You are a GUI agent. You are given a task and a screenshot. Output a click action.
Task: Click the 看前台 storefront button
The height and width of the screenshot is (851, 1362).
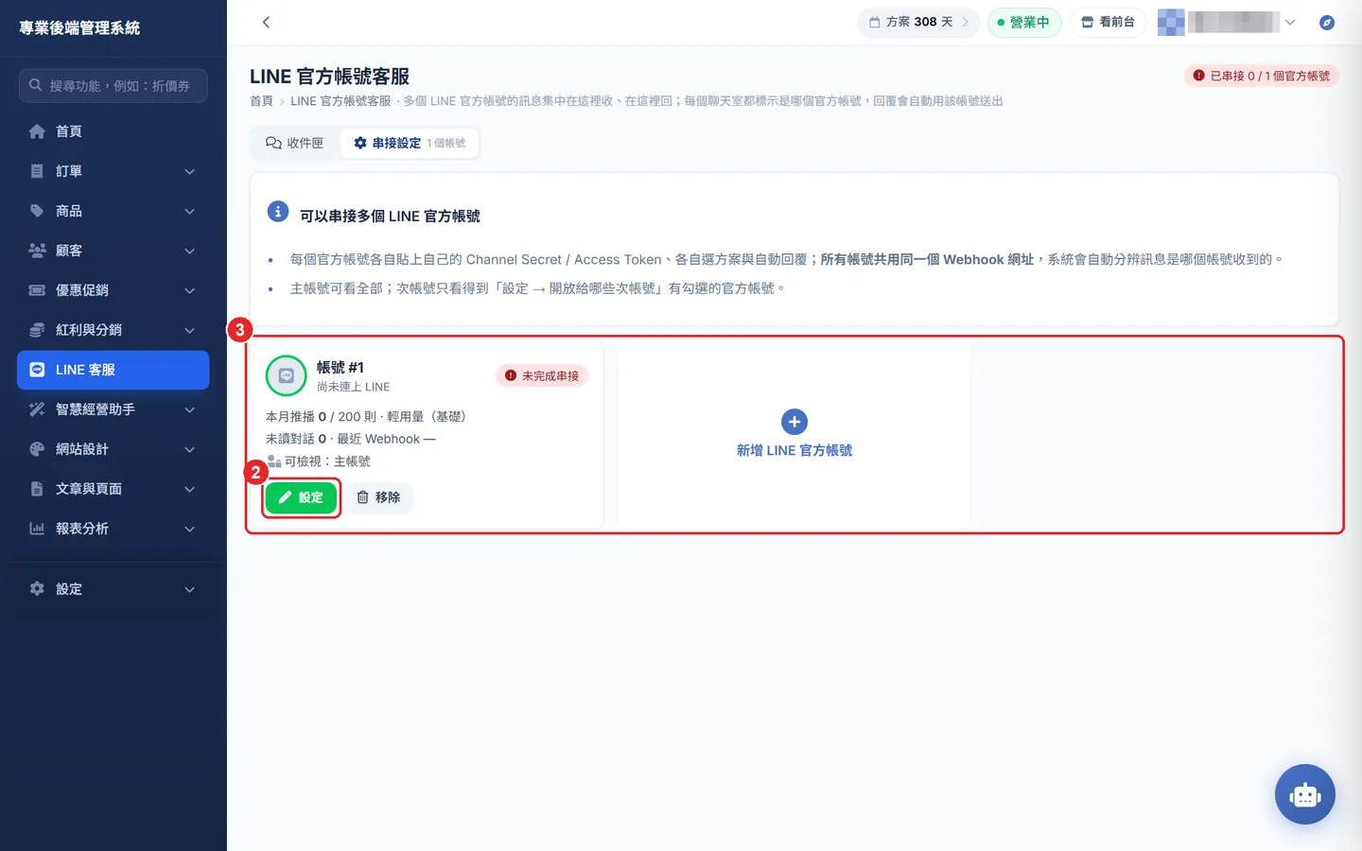[1108, 22]
